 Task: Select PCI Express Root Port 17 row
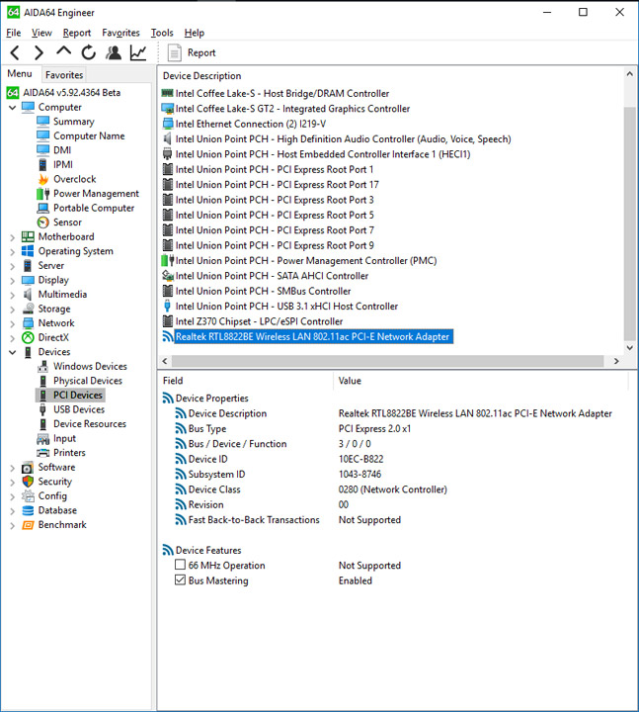pos(278,184)
